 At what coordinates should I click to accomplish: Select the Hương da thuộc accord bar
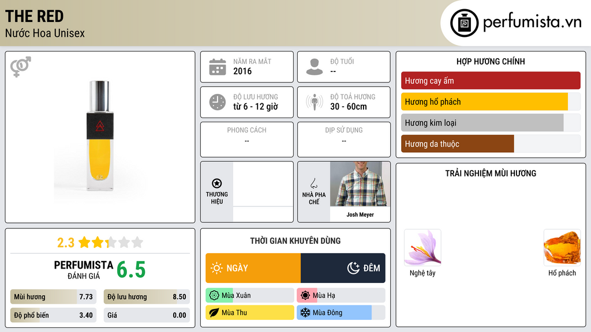click(491, 144)
